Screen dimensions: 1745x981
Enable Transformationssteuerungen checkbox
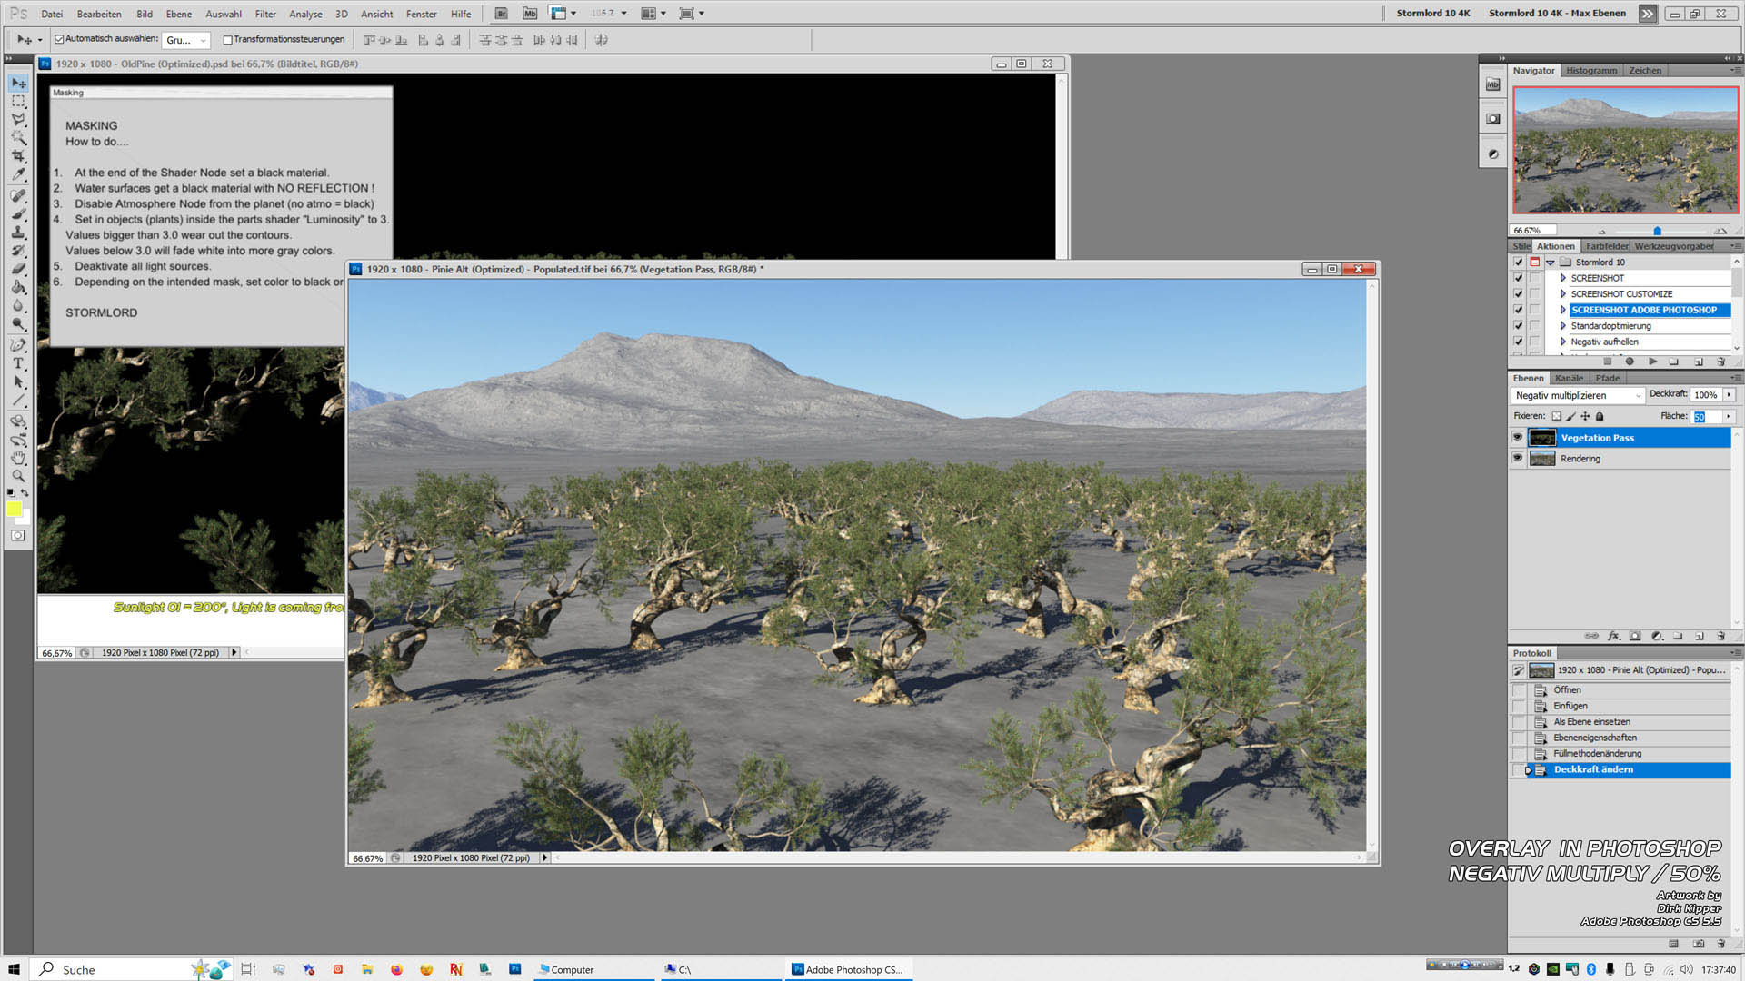point(228,40)
